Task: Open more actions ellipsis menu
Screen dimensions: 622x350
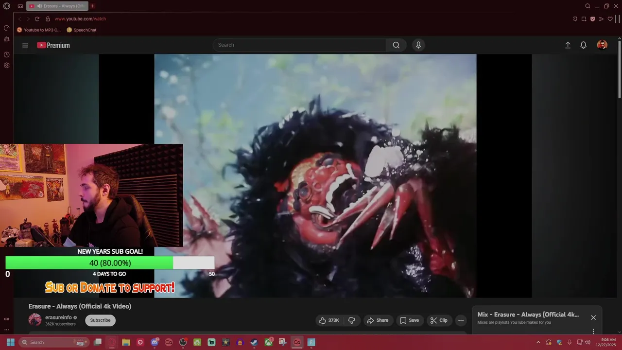Action: tap(461, 320)
